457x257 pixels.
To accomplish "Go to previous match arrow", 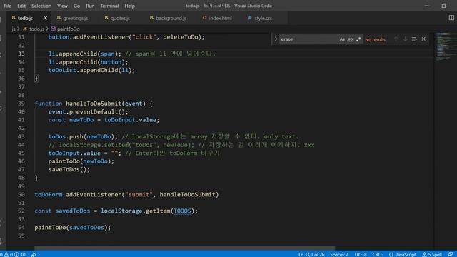I will tap(396, 39).
